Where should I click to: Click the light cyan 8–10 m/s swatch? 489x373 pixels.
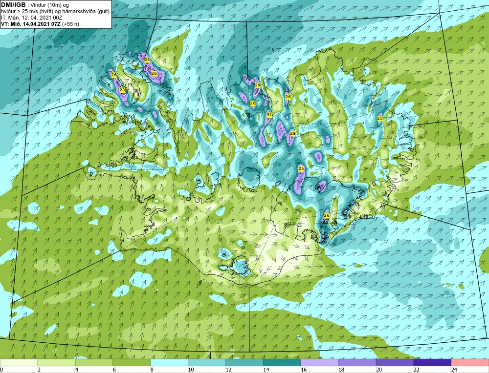point(169,362)
